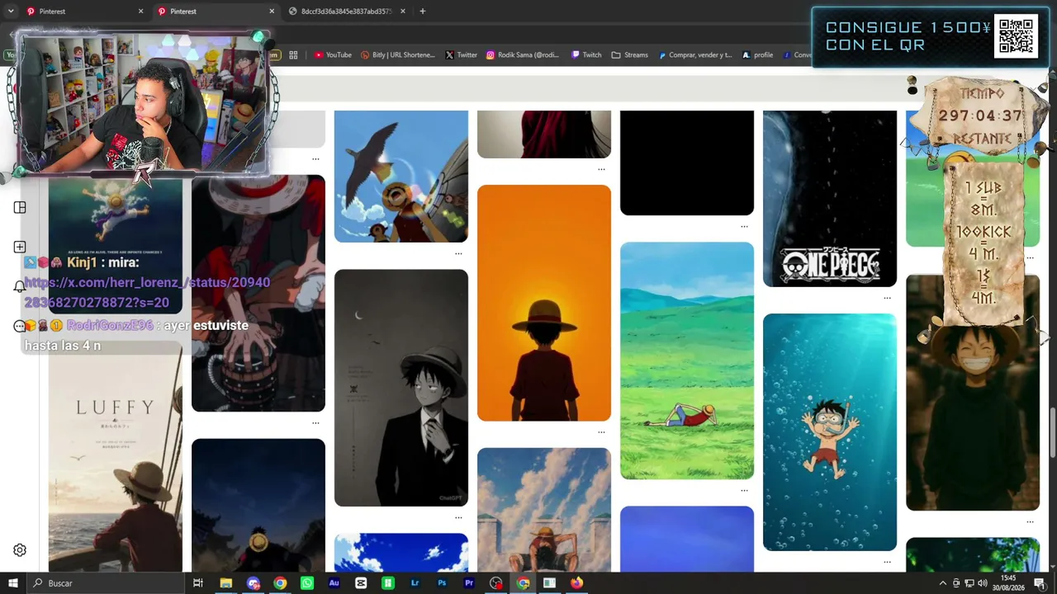Viewport: 1057px width, 594px height.
Task: Open more options under the underwater Luffy pin
Action: (887, 562)
